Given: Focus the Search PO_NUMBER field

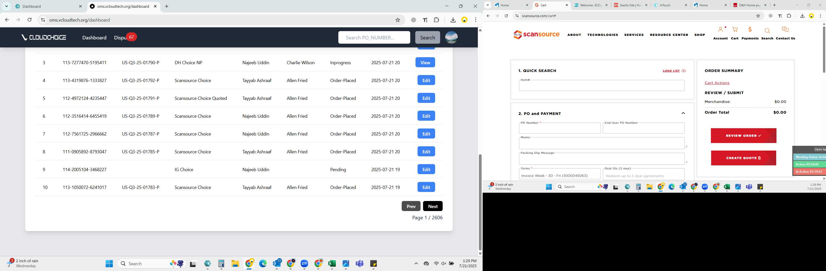Looking at the screenshot, I should [374, 37].
